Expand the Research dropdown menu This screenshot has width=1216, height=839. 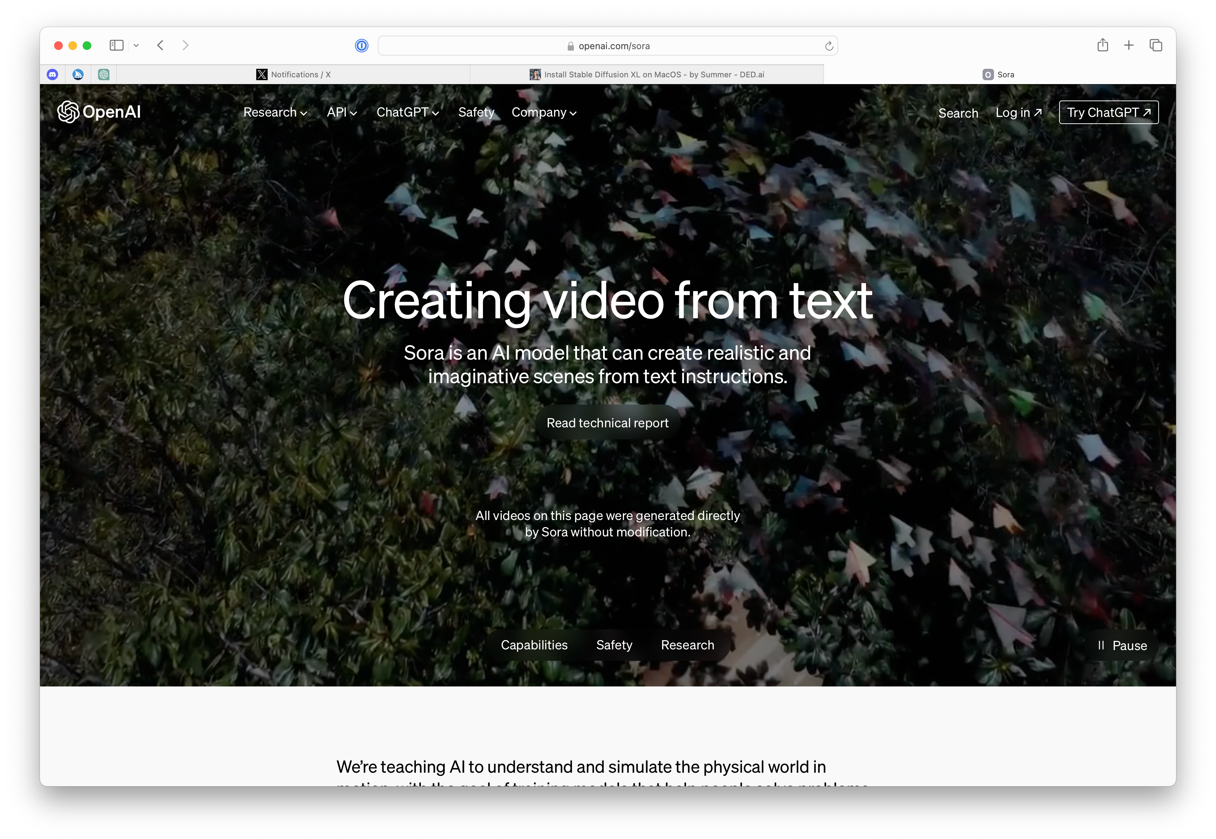click(x=275, y=113)
